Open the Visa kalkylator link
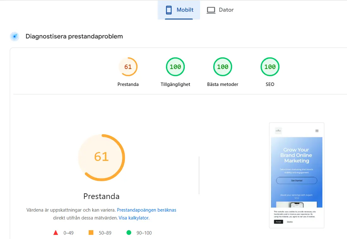 tap(133, 218)
